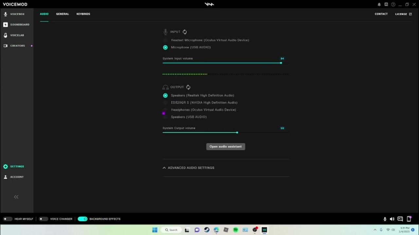Switch to the General tab

coord(63,14)
